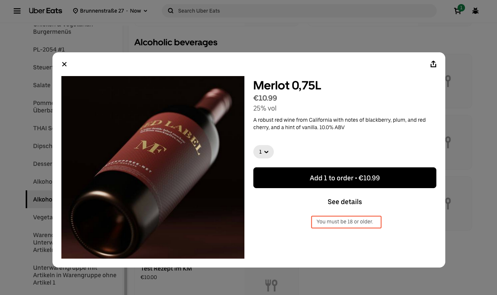
Task: Open See details link
Action: 345,202
